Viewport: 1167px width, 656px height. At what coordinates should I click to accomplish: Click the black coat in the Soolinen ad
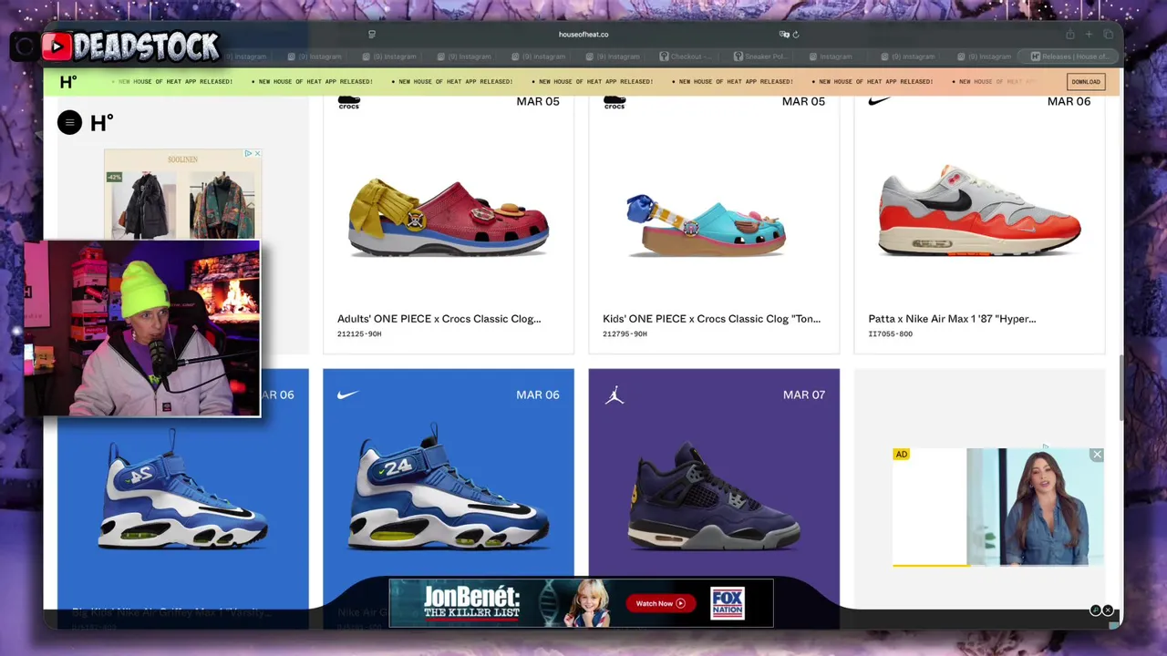(144, 205)
